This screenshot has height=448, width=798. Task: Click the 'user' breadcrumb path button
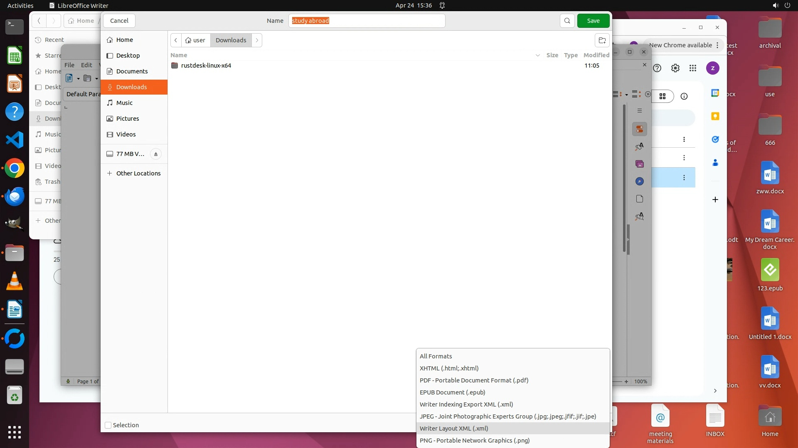tap(196, 40)
